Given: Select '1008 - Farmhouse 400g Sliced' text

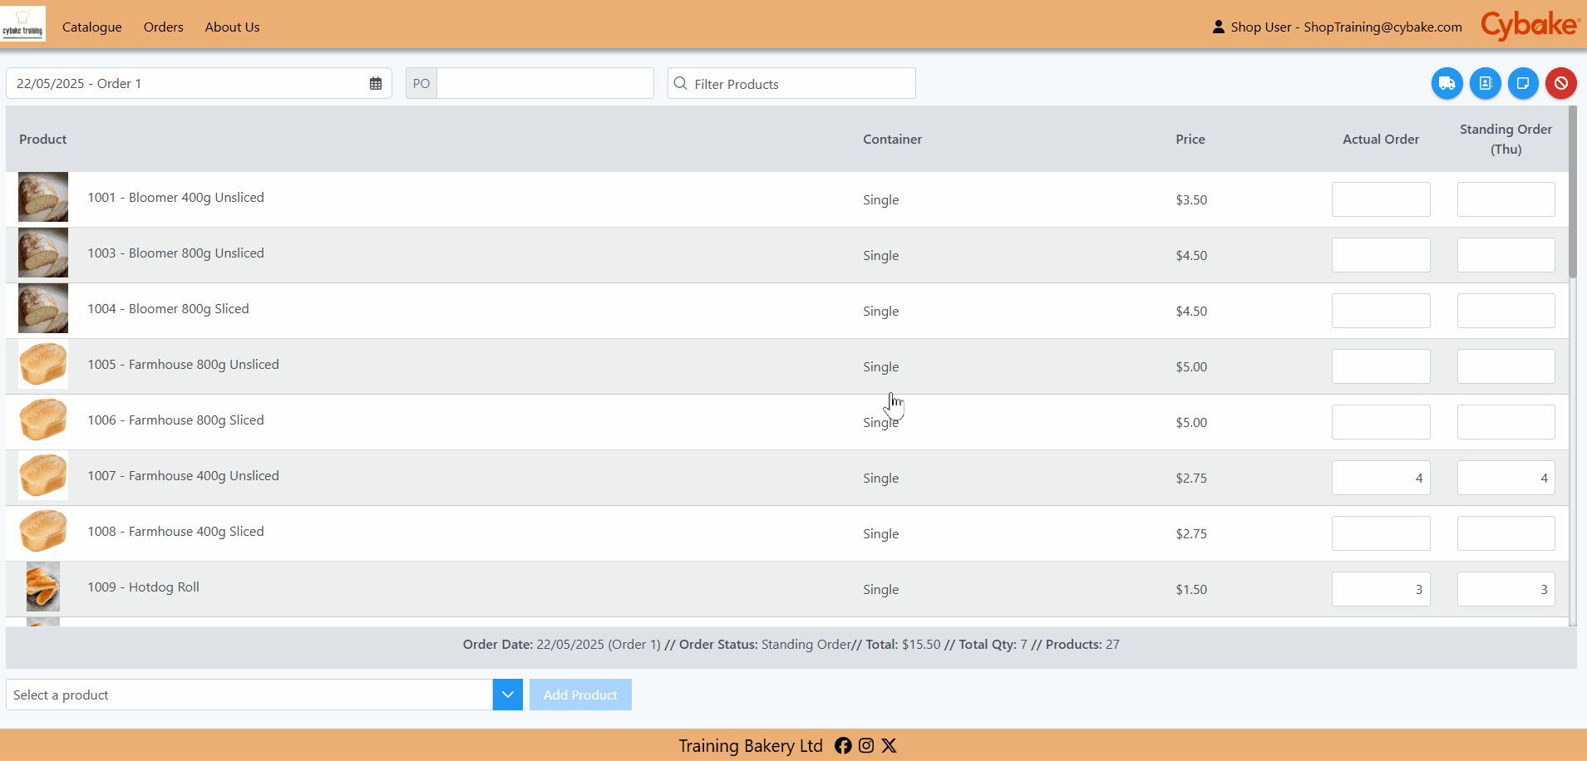Looking at the screenshot, I should [x=176, y=532].
